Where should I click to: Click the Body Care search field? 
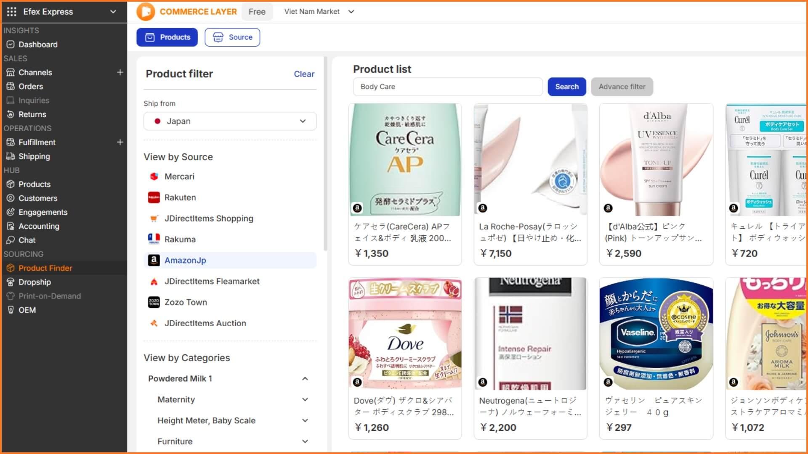pyautogui.click(x=448, y=87)
